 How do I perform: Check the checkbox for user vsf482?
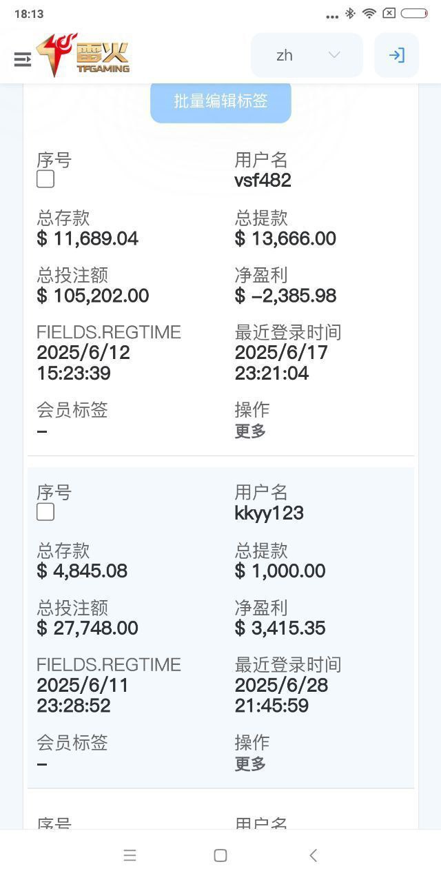click(x=45, y=179)
